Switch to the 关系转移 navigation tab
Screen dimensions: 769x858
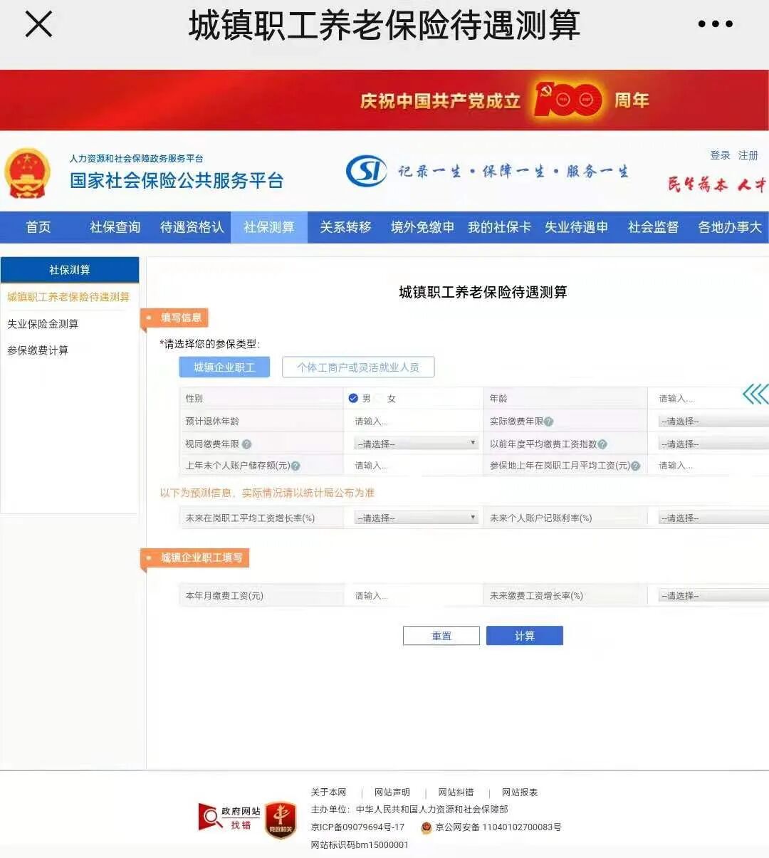[x=344, y=227]
